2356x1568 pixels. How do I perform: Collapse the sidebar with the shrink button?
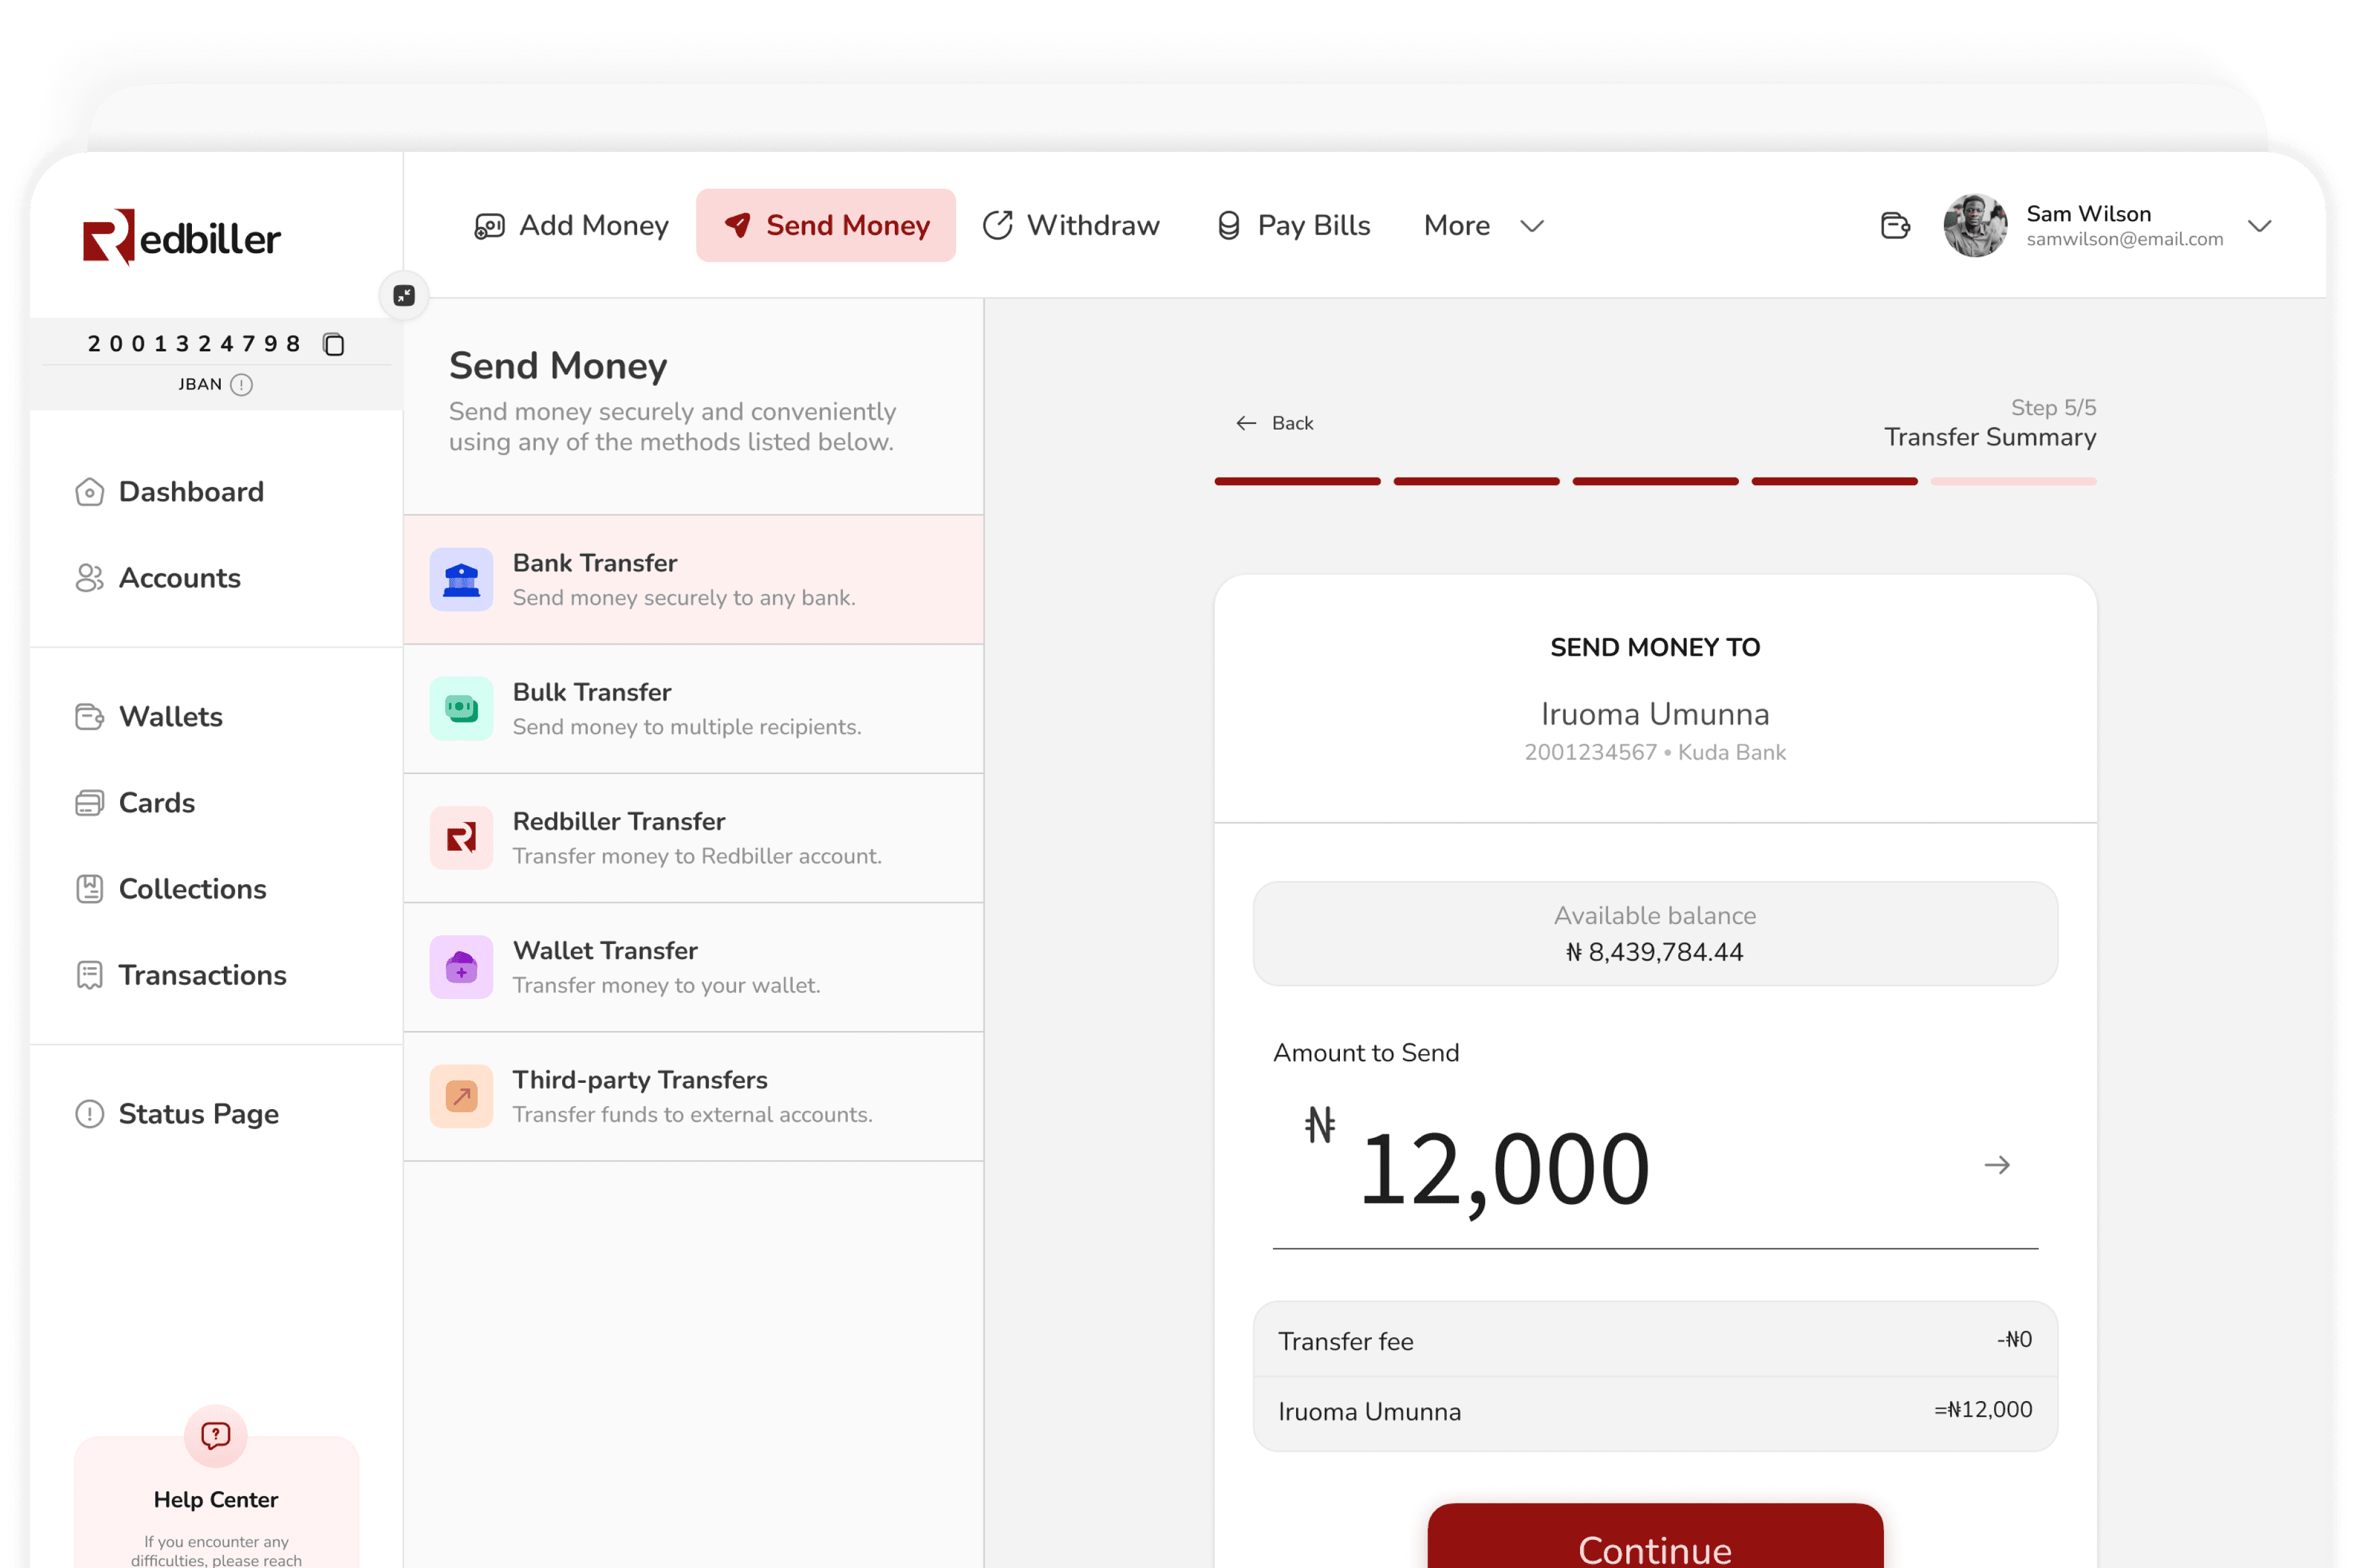404,295
